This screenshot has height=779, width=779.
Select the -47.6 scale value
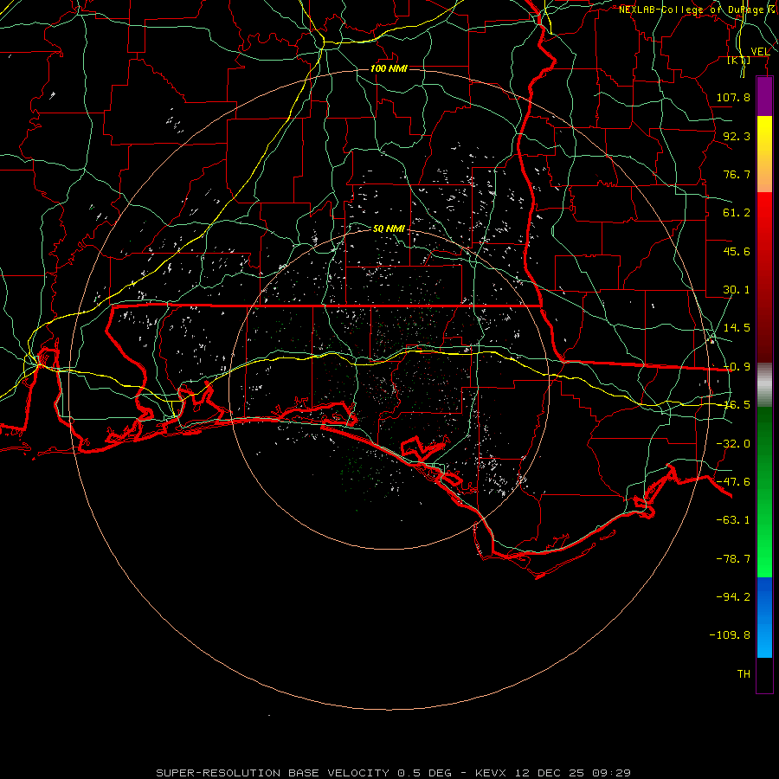(x=733, y=482)
